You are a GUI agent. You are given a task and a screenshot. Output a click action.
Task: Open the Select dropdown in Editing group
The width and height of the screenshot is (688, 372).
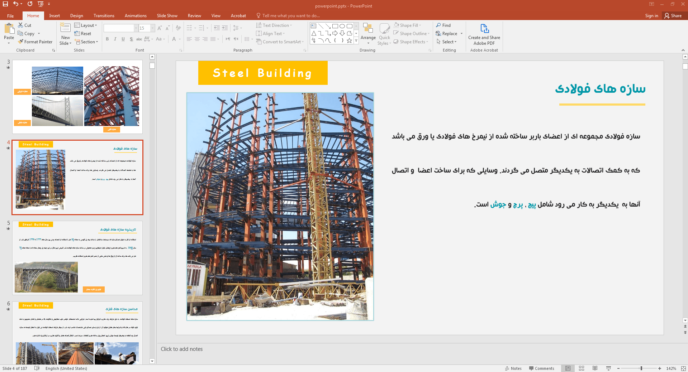pos(447,42)
